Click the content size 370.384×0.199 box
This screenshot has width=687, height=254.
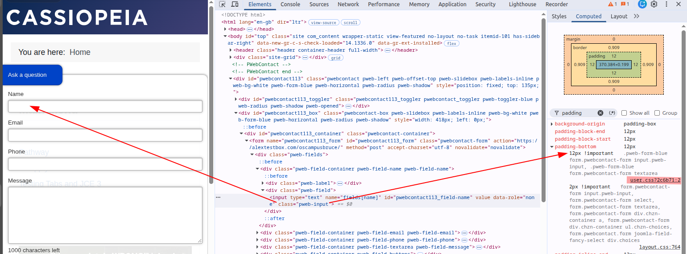click(x=614, y=65)
